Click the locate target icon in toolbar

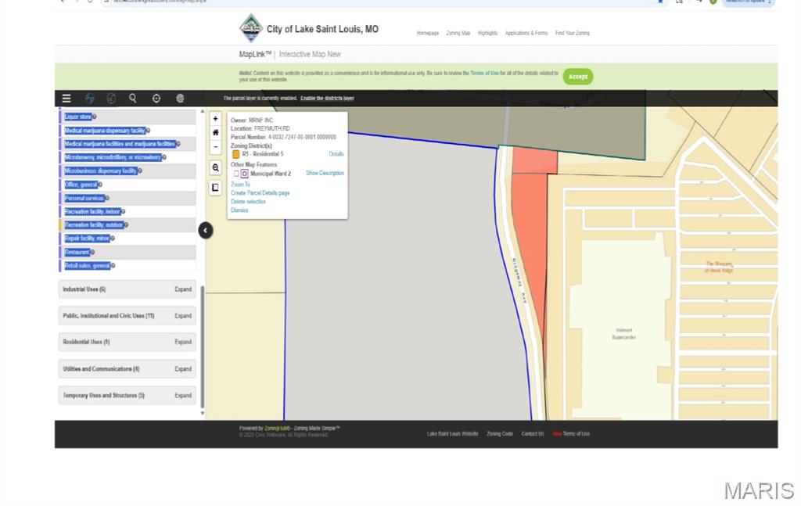coord(156,99)
